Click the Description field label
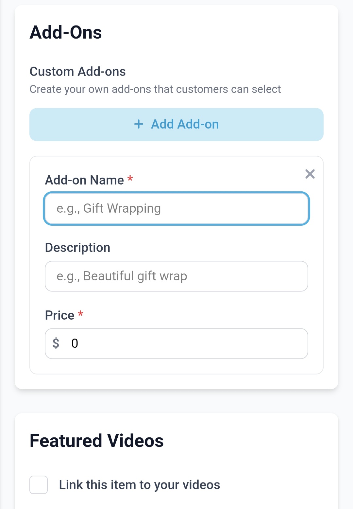 (x=77, y=248)
